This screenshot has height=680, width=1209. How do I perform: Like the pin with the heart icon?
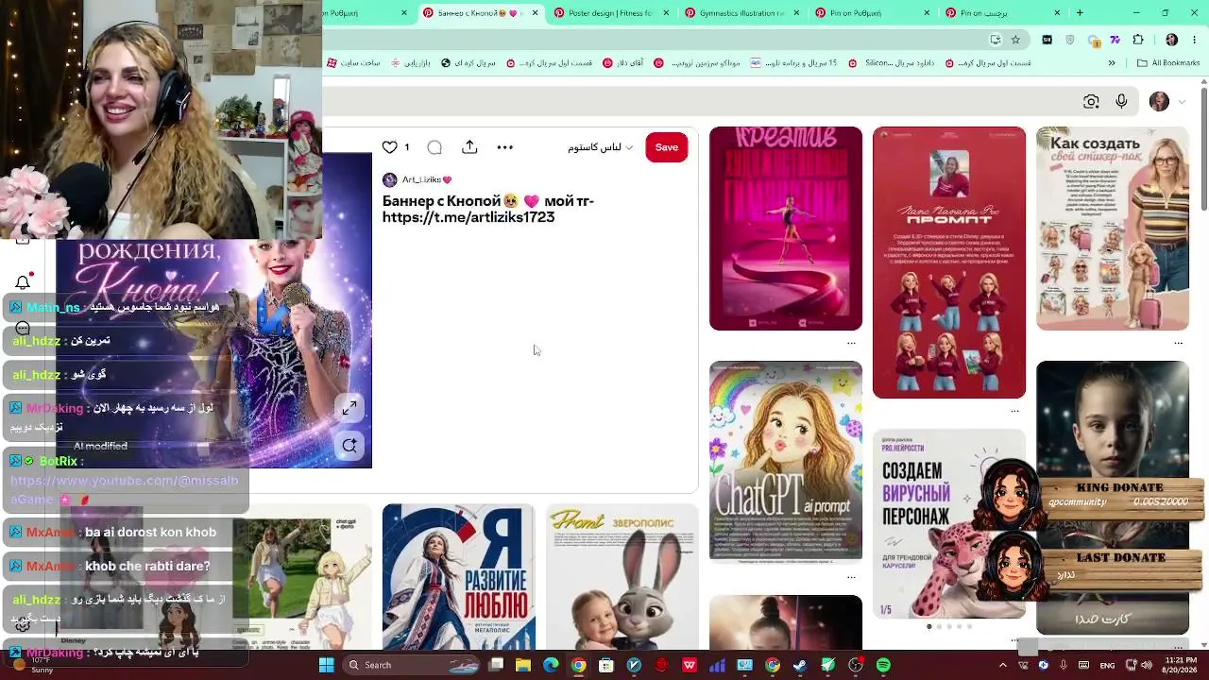(x=390, y=147)
